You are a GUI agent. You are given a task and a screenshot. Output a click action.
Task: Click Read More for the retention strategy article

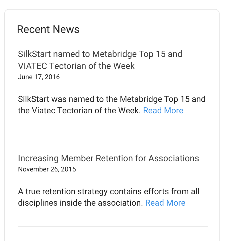[165, 203]
